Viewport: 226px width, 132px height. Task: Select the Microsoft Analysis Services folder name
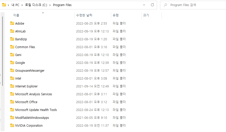click(33, 94)
